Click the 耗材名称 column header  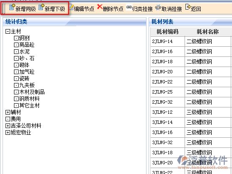pos(207,32)
